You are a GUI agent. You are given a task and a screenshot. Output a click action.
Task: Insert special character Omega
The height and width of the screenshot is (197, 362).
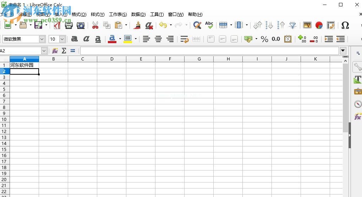pyautogui.click(x=345, y=25)
